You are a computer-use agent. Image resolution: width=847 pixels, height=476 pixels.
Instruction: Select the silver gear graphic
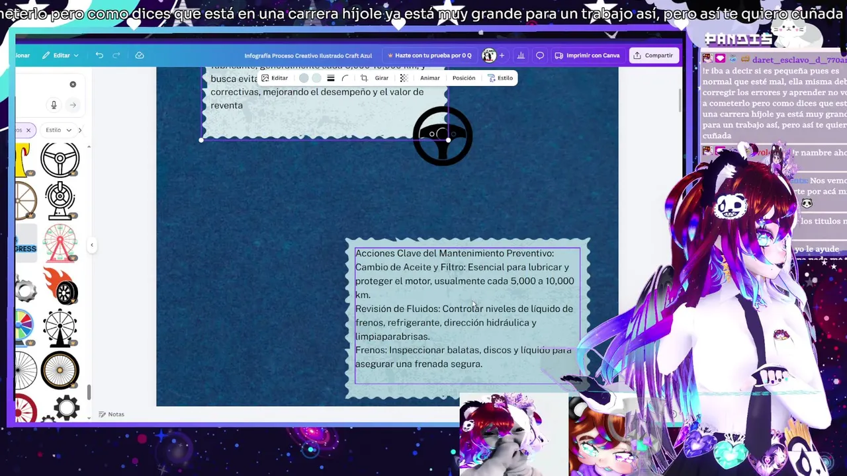[x=26, y=290]
